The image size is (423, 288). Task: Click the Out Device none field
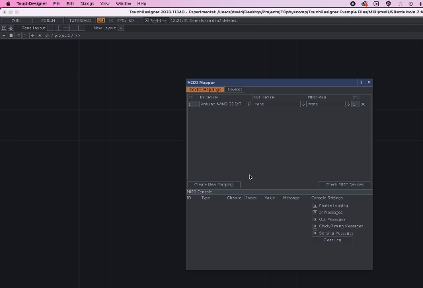click(x=276, y=104)
